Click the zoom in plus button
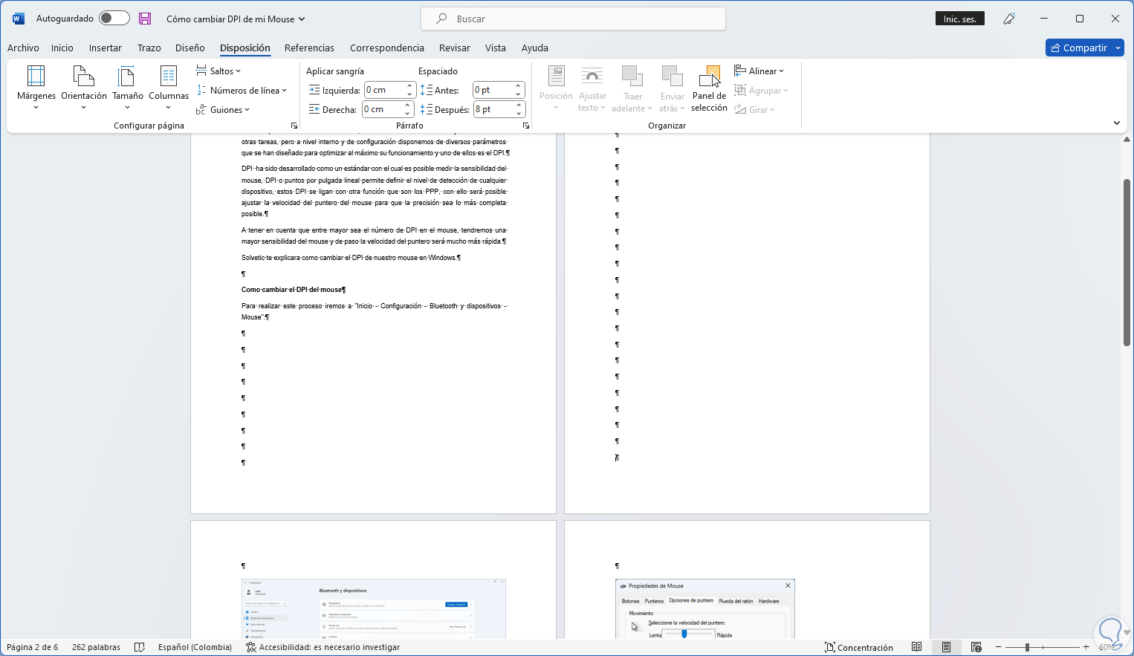This screenshot has width=1134, height=656. 1086,647
